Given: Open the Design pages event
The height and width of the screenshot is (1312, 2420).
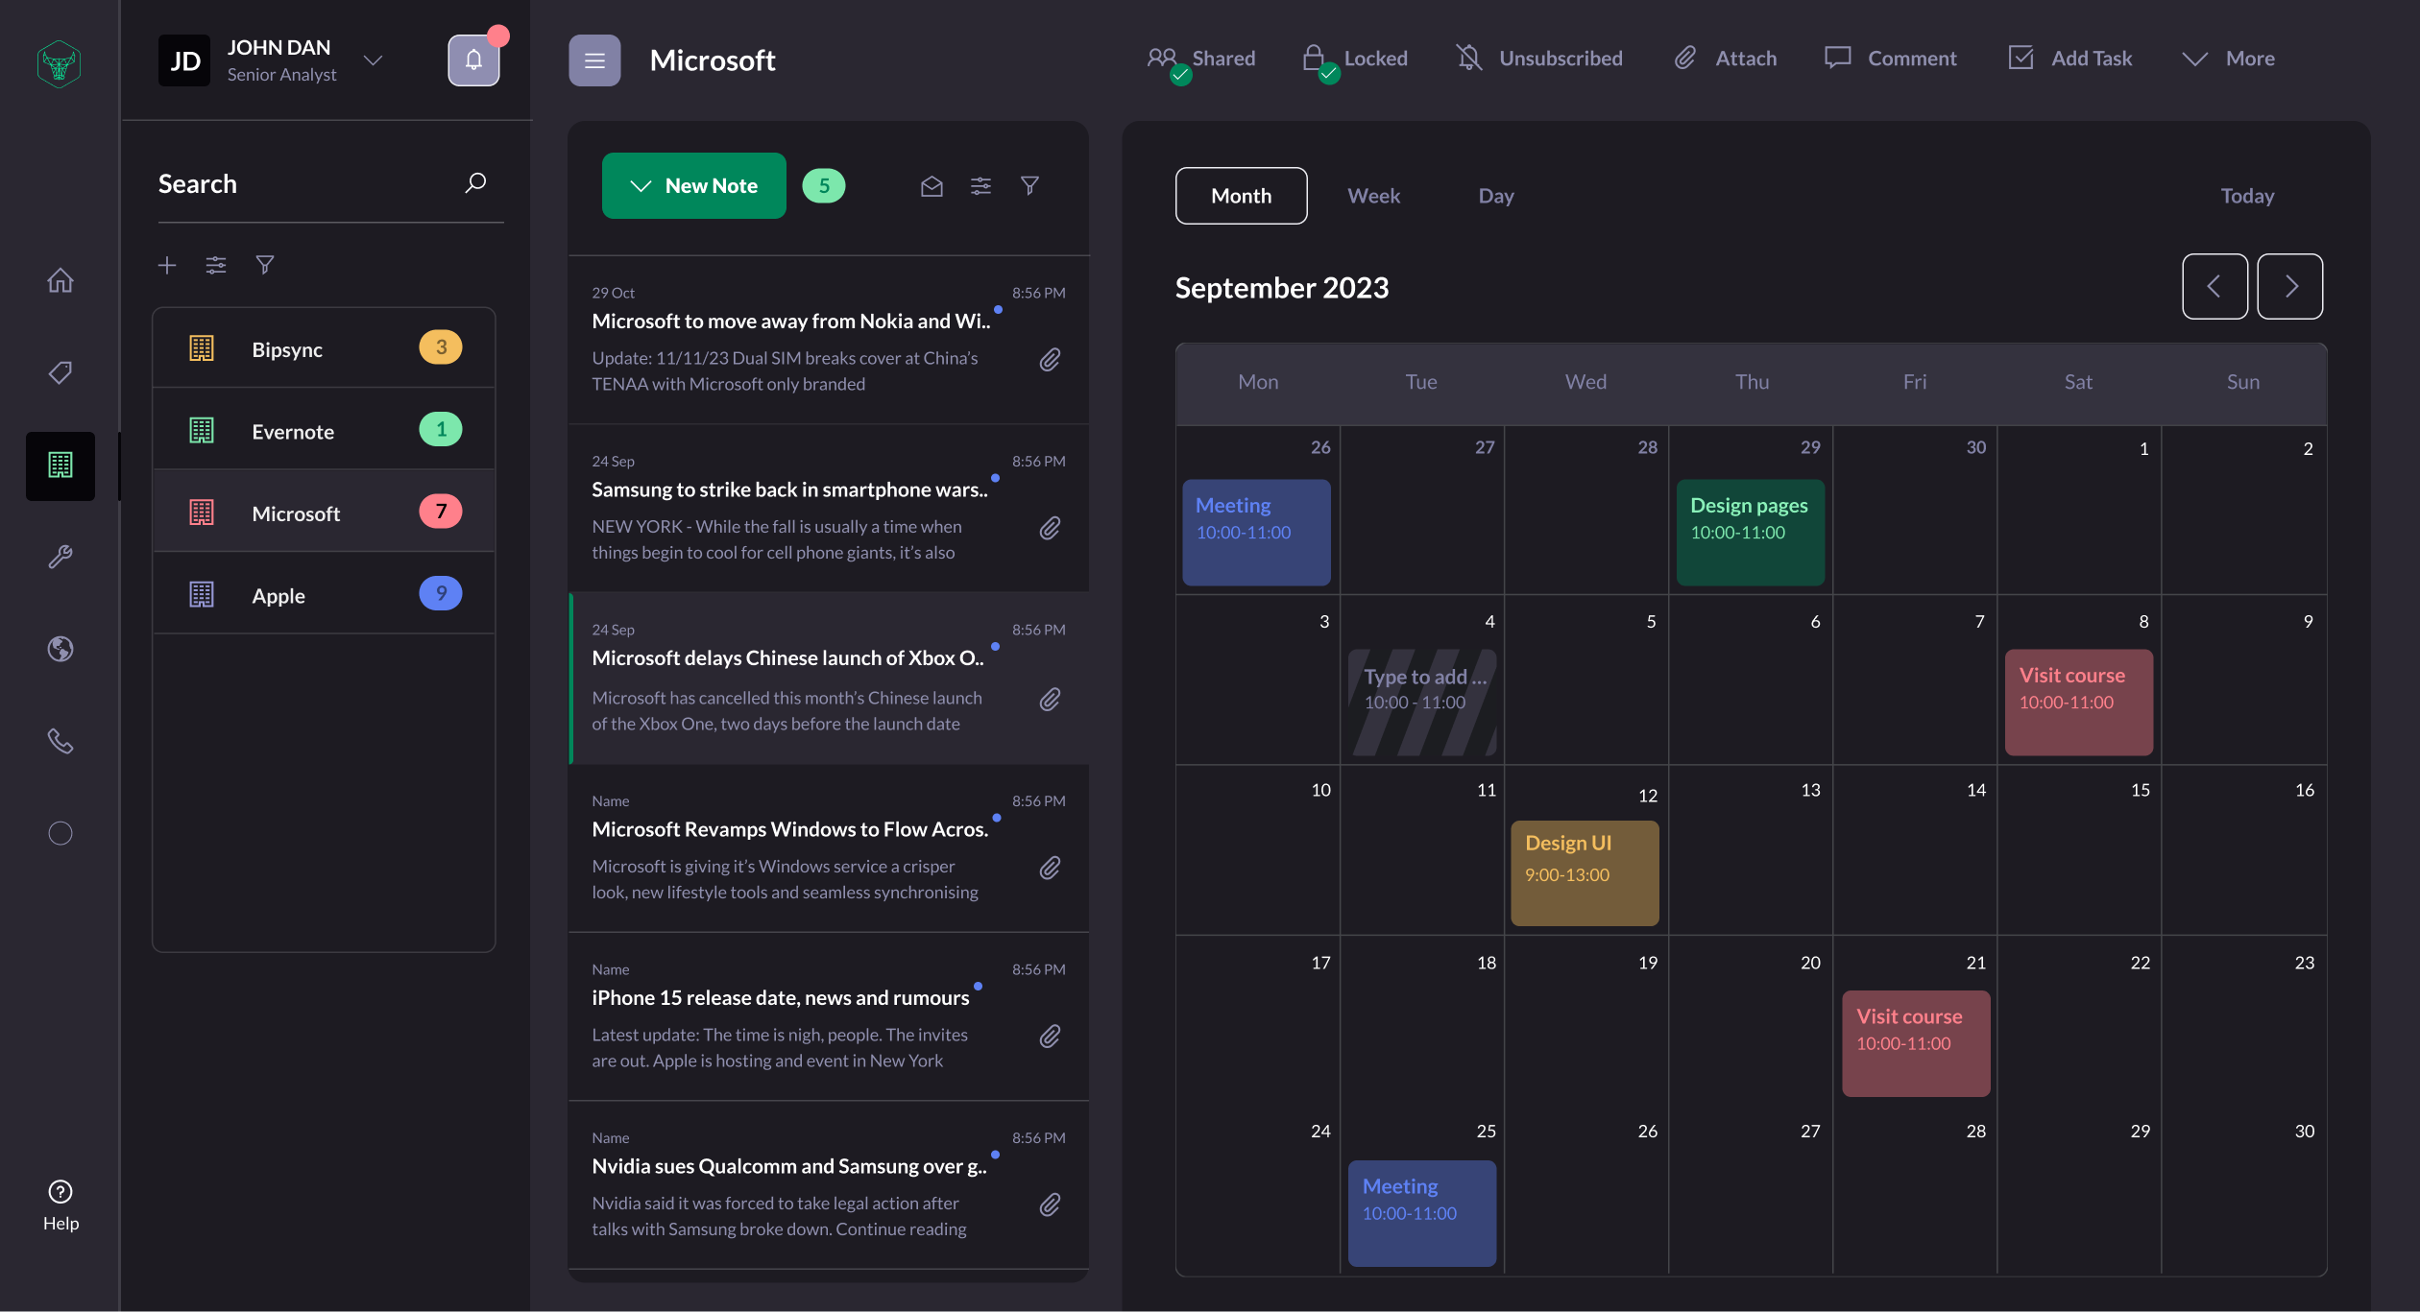Looking at the screenshot, I should [x=1751, y=533].
